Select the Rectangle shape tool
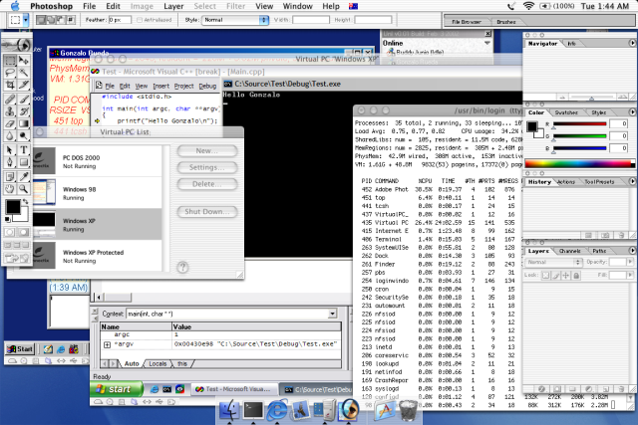This screenshot has width=638, height=425. (24, 162)
